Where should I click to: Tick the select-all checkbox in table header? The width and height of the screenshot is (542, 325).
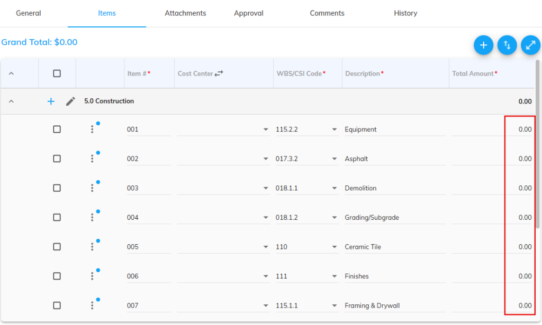coord(57,73)
